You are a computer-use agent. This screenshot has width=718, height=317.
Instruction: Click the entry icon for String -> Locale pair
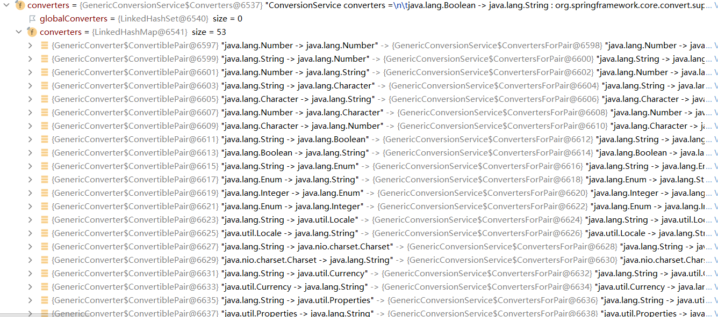pyautogui.click(x=45, y=220)
